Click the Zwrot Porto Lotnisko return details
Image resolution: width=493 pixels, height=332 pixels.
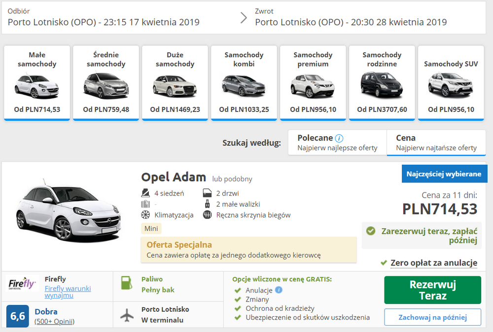point(351,18)
